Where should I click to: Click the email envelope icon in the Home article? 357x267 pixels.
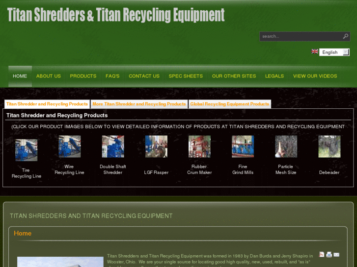pos(336,255)
